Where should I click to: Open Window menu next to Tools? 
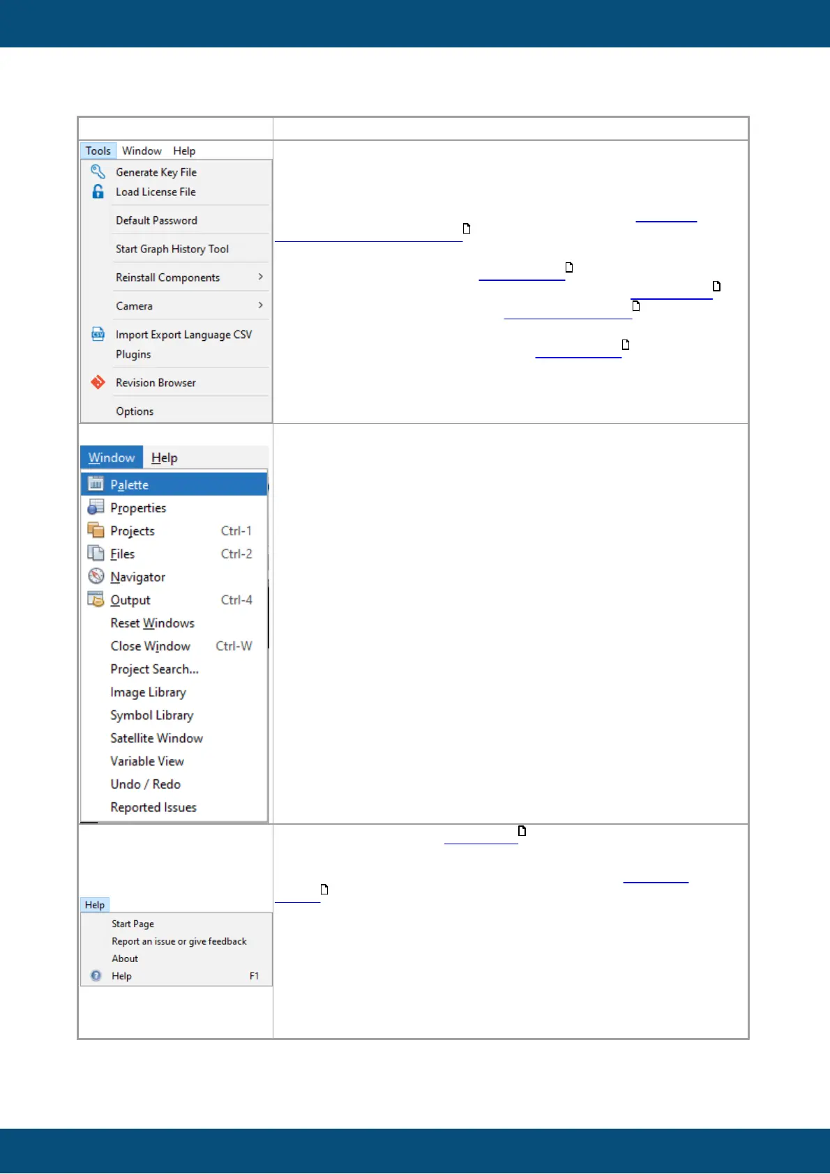(142, 151)
